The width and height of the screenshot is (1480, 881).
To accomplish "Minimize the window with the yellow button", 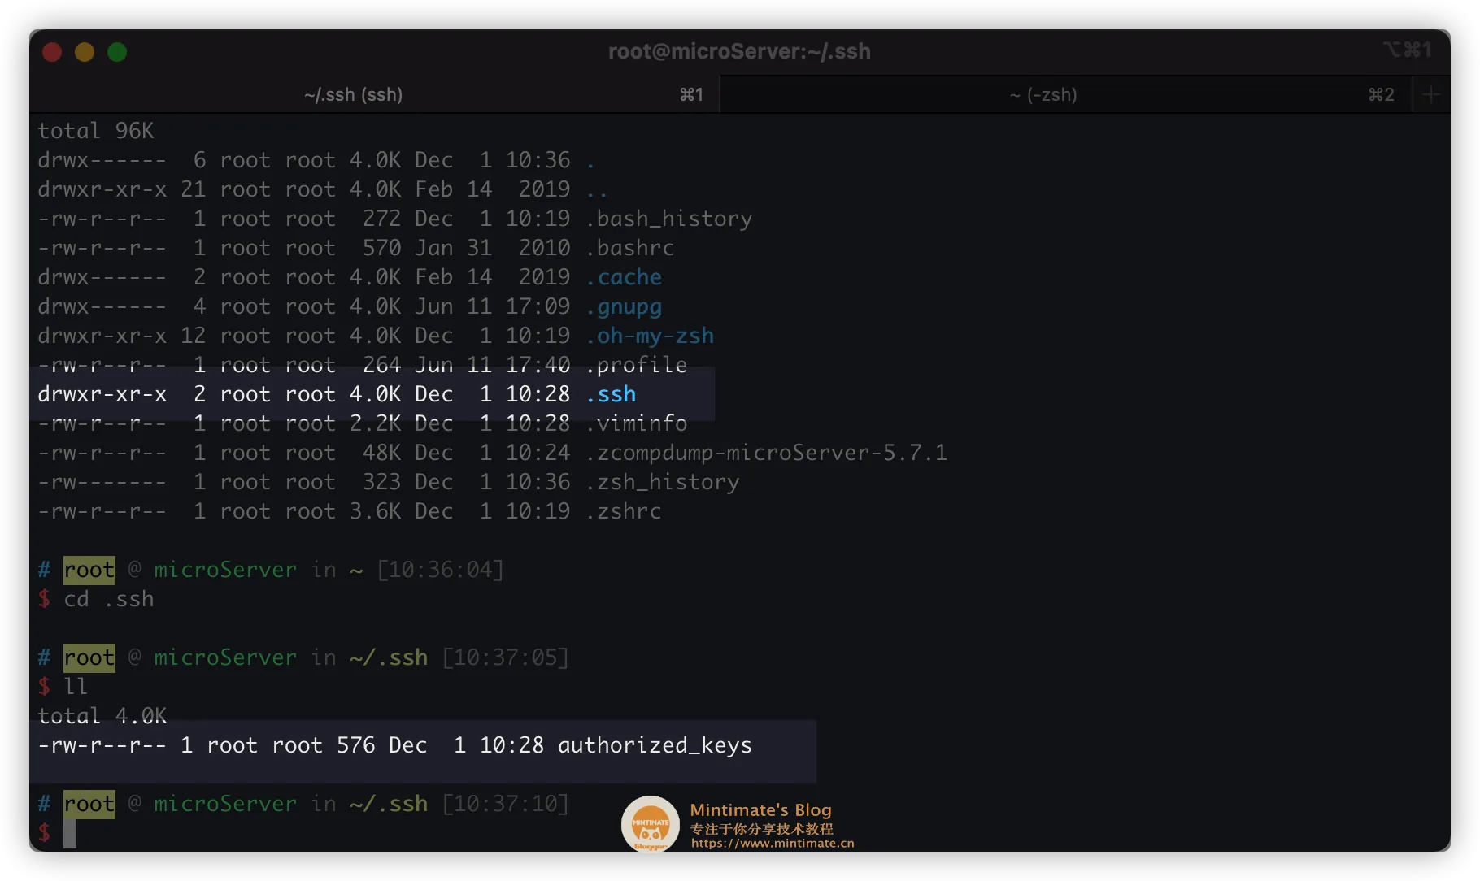I will [x=85, y=52].
